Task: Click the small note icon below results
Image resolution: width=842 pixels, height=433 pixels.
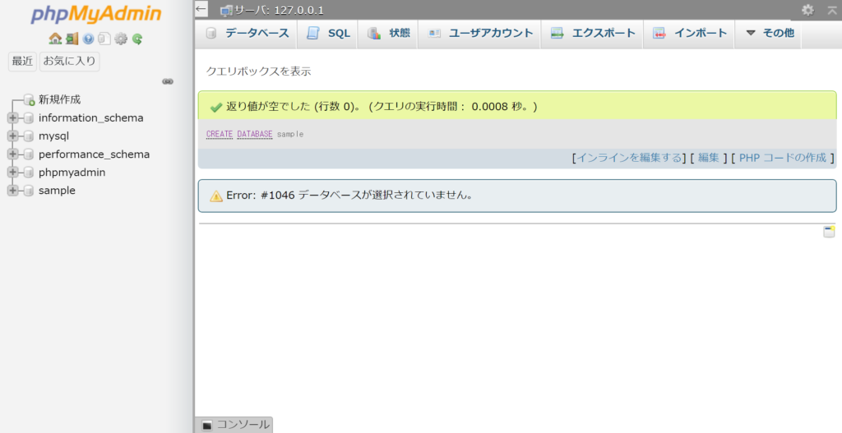Action: coord(829,232)
